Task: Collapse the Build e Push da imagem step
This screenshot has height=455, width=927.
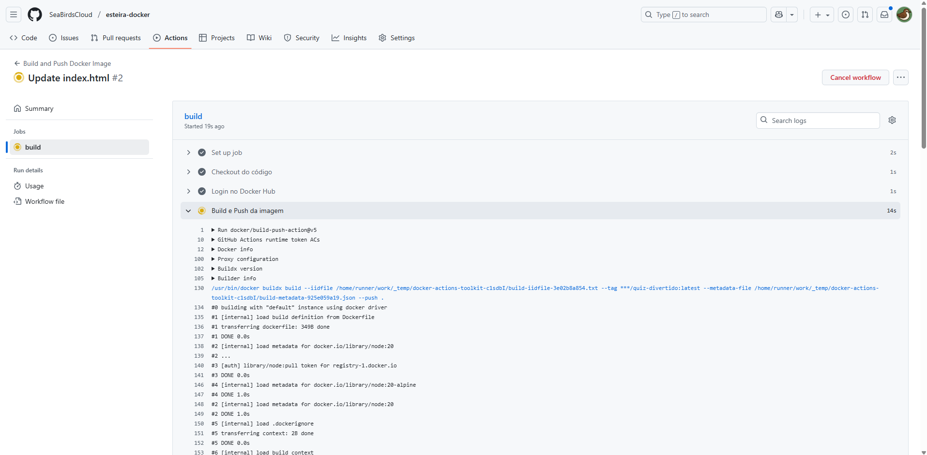Action: (x=540, y=211)
